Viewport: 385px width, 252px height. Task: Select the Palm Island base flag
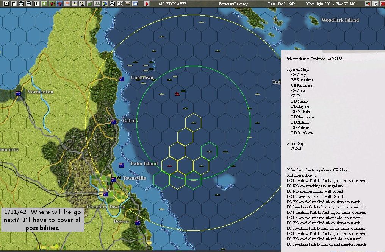click(122, 165)
